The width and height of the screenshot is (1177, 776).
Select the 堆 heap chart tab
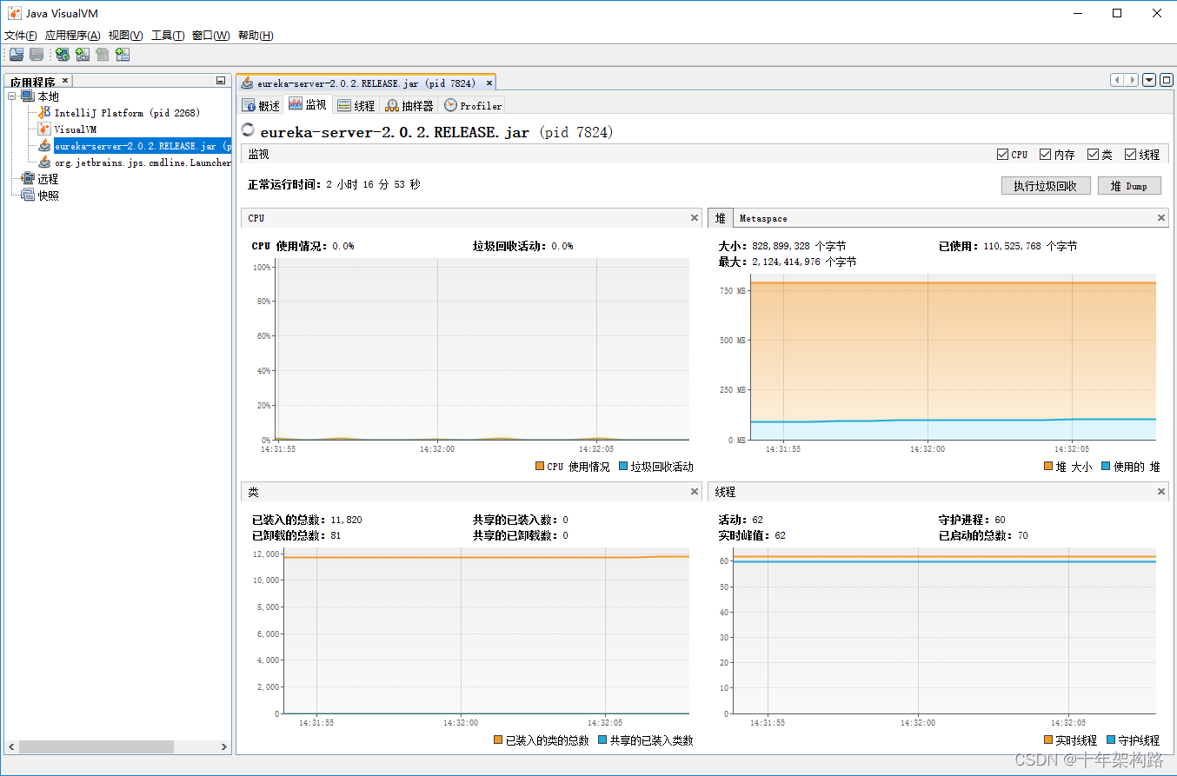720,218
